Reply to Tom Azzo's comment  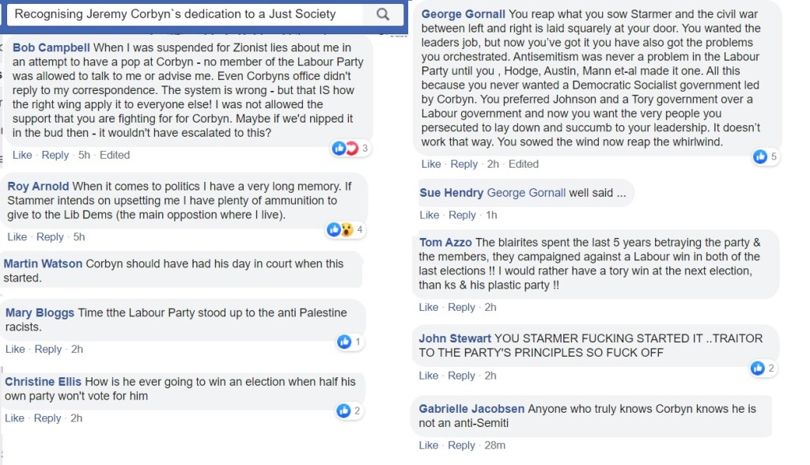pyautogui.click(x=462, y=307)
